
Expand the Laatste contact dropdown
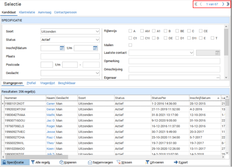[191, 53]
